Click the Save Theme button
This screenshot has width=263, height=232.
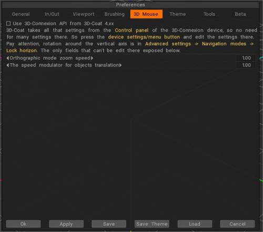[x=152, y=224]
